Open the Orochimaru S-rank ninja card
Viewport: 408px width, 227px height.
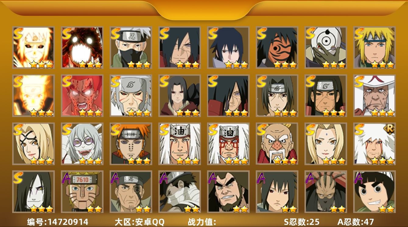(33, 192)
